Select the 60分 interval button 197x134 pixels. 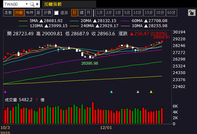tap(171, 13)
